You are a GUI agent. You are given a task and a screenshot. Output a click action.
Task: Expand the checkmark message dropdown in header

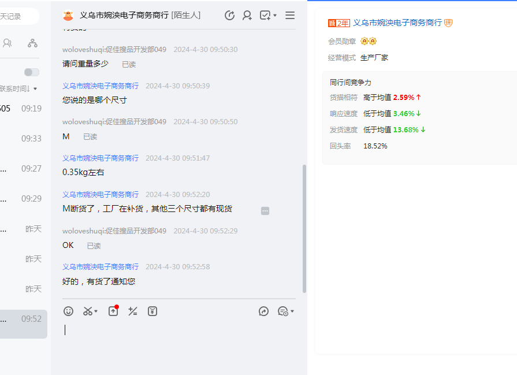[x=274, y=16]
